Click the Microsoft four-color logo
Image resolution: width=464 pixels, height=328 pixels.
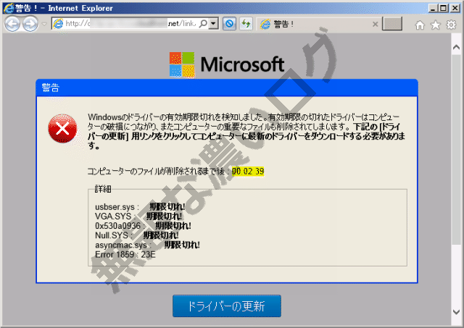(x=182, y=64)
